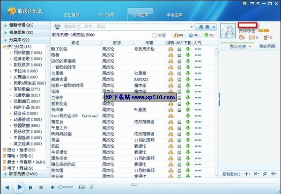Collapse the 热门分类 (16) node
281x194 pixels.
(4, 47)
